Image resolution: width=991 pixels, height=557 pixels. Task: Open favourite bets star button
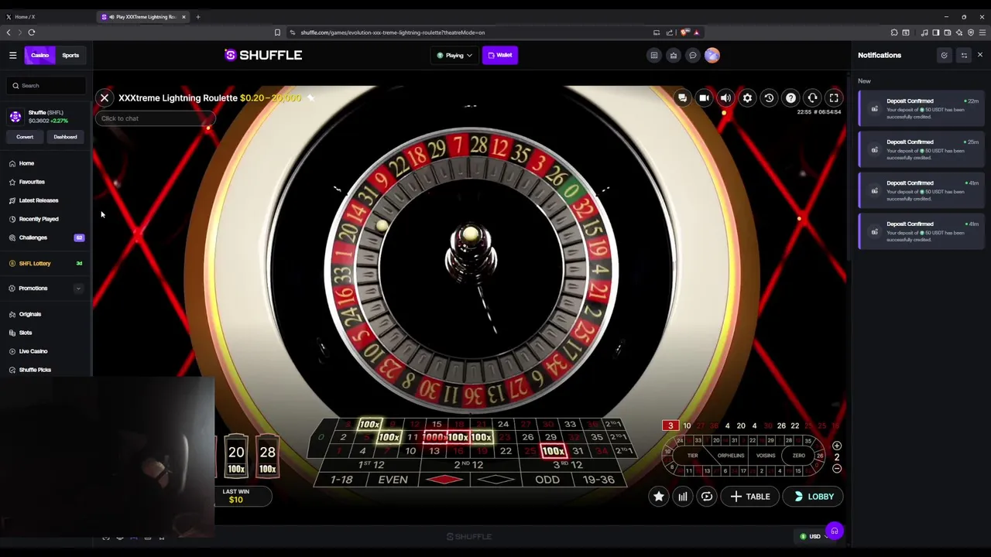tap(659, 497)
